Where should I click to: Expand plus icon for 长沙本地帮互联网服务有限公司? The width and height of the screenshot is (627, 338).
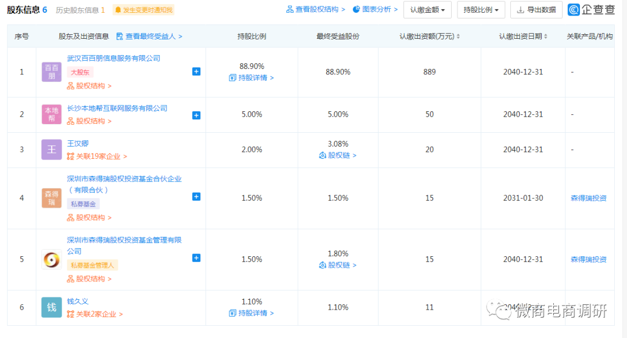coord(196,115)
